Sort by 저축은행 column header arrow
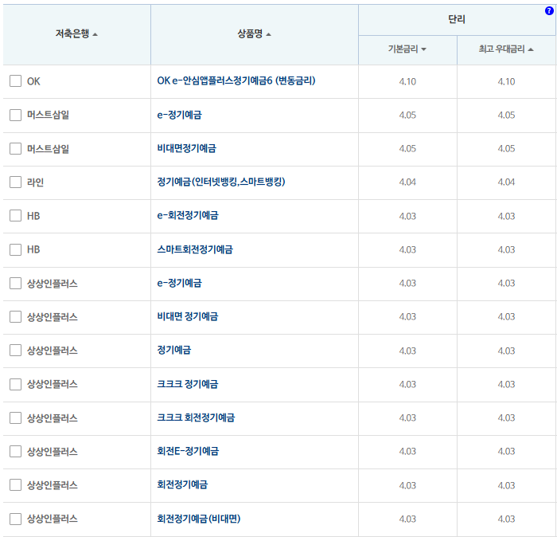 [x=95, y=34]
